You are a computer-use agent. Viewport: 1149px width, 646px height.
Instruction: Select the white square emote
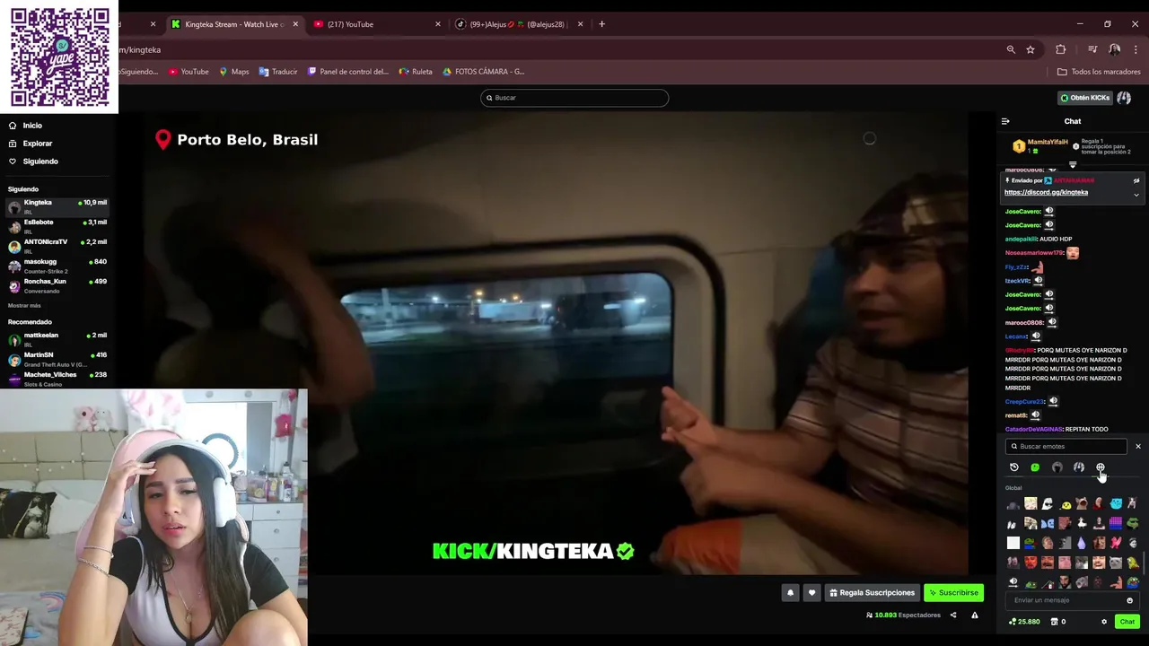pyautogui.click(x=1013, y=543)
